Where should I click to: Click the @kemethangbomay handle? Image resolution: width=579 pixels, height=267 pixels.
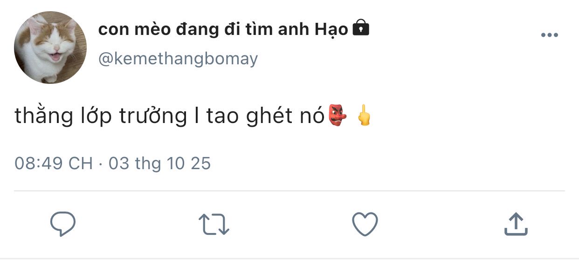tap(178, 59)
